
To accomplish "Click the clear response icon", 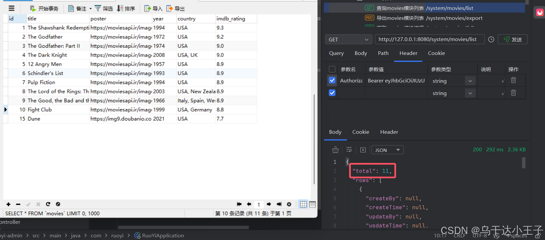I will 335,150.
